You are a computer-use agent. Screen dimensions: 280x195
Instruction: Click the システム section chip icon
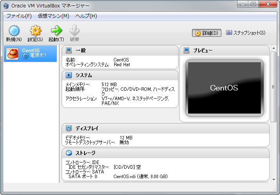coord(68,75)
